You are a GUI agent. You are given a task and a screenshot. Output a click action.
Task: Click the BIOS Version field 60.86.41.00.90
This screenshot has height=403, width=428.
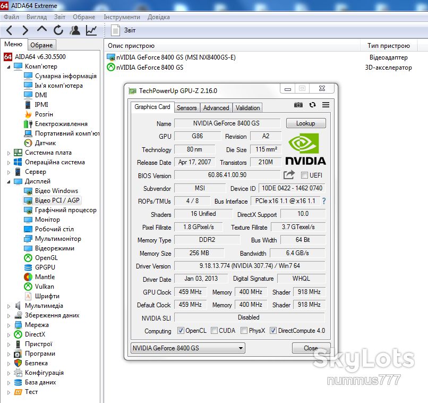pyautogui.click(x=227, y=174)
